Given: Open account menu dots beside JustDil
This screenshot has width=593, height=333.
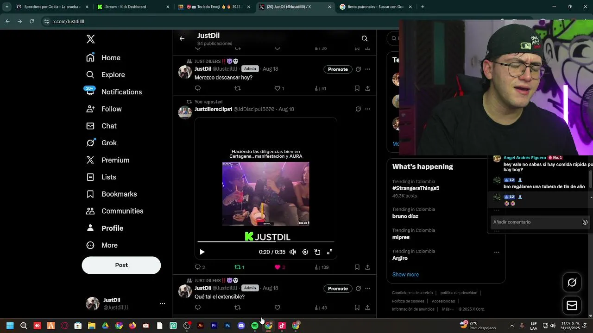Looking at the screenshot, I should pyautogui.click(x=163, y=304).
